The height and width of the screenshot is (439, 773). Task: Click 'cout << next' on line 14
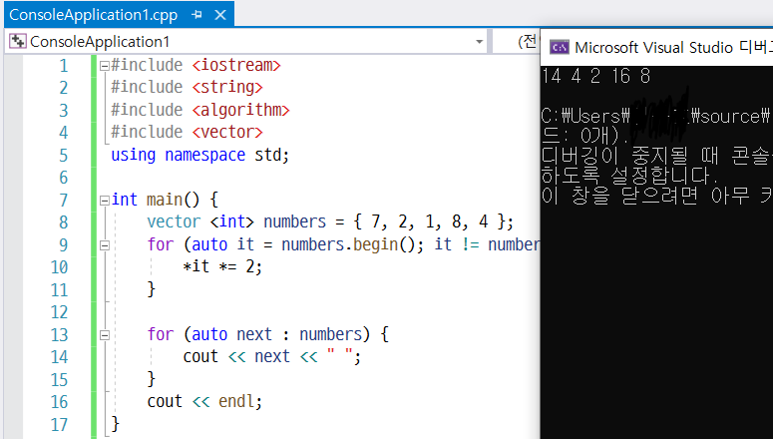click(x=236, y=356)
